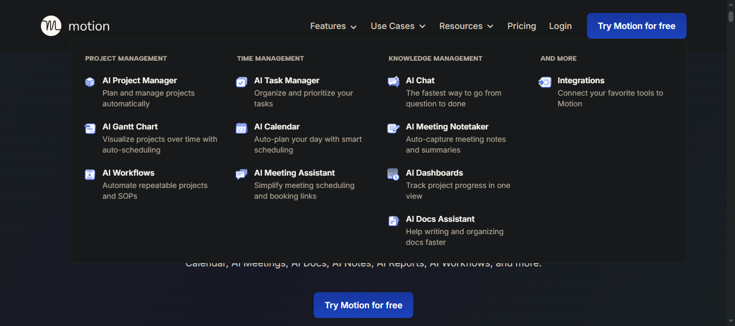Click the AI Docs Assistant icon

(393, 221)
